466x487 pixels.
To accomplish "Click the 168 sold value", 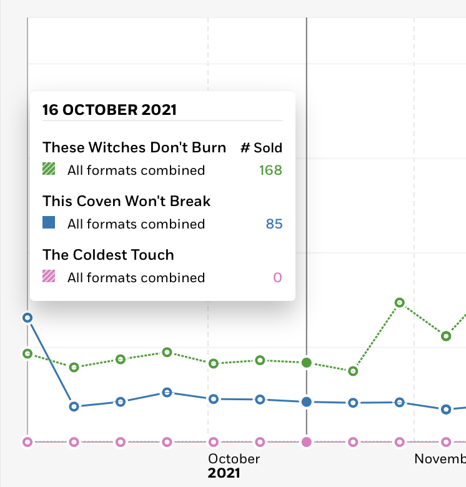I will click(270, 170).
